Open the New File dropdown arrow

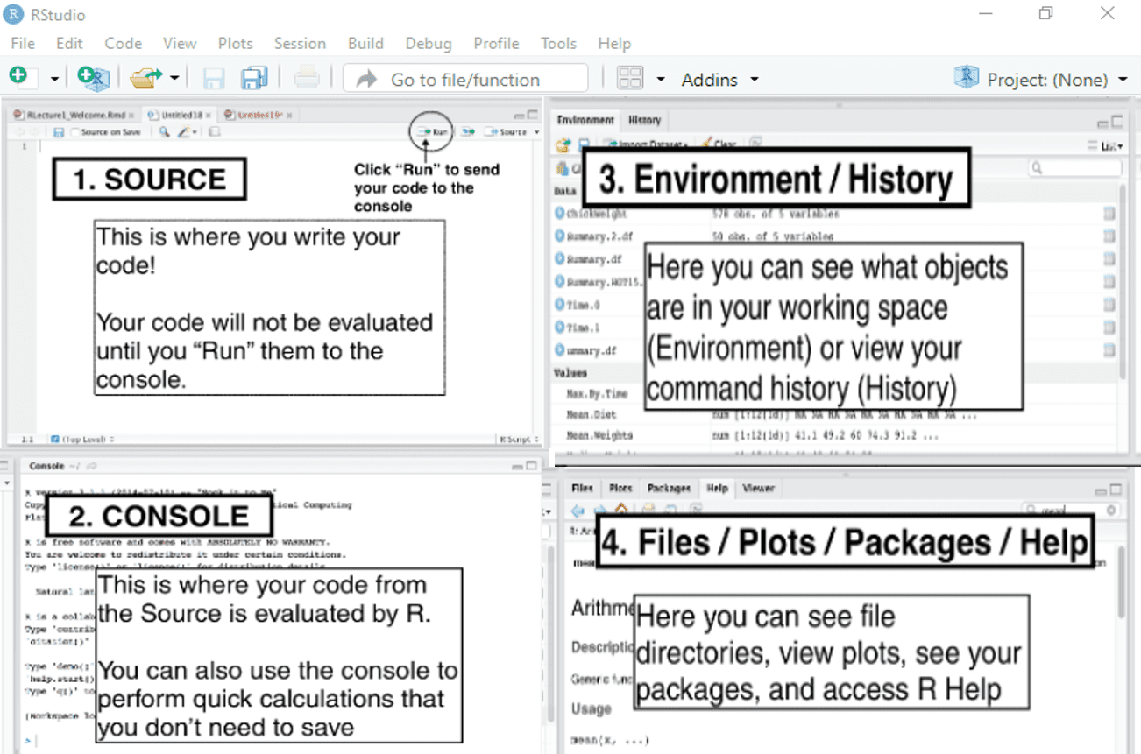coord(54,79)
